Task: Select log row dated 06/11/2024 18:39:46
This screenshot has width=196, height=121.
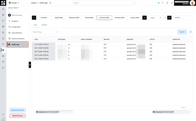Action: point(112,55)
